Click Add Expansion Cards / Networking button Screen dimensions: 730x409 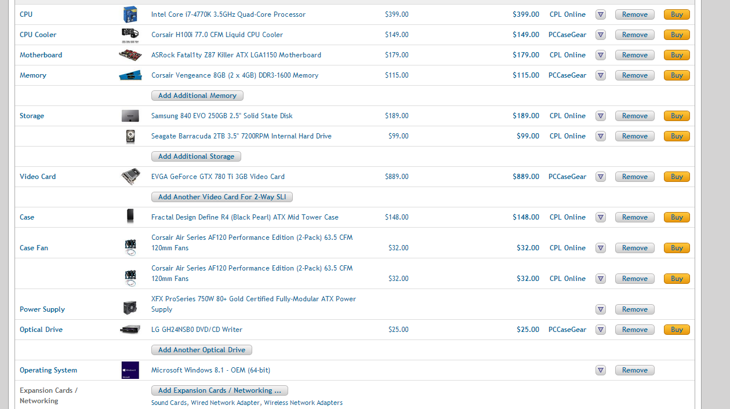click(220, 390)
